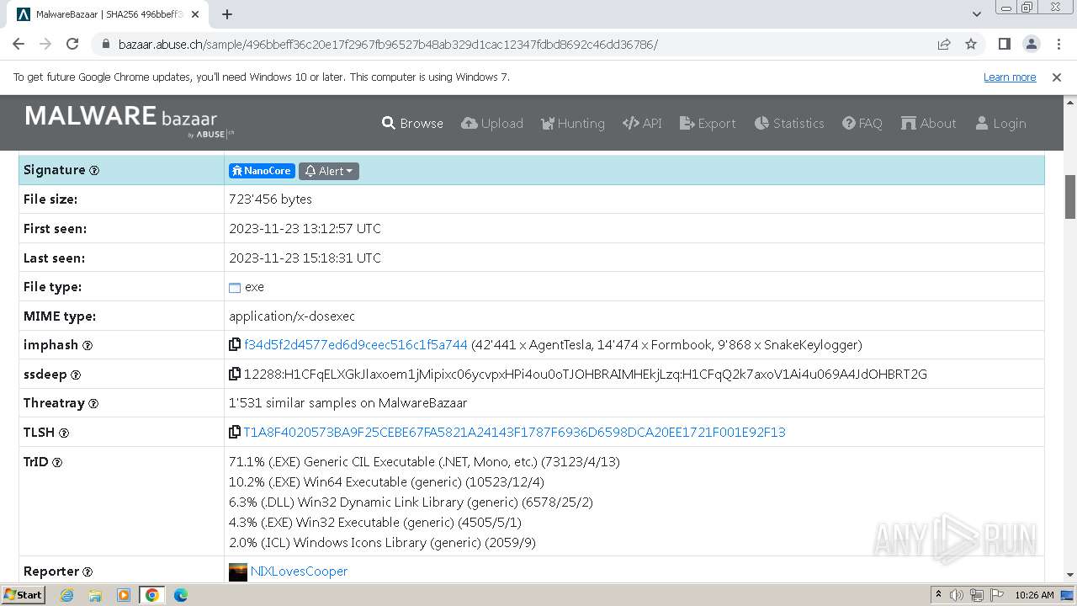Image resolution: width=1077 pixels, height=606 pixels.
Task: Open Windows Media Player from taskbar
Action: point(124,595)
